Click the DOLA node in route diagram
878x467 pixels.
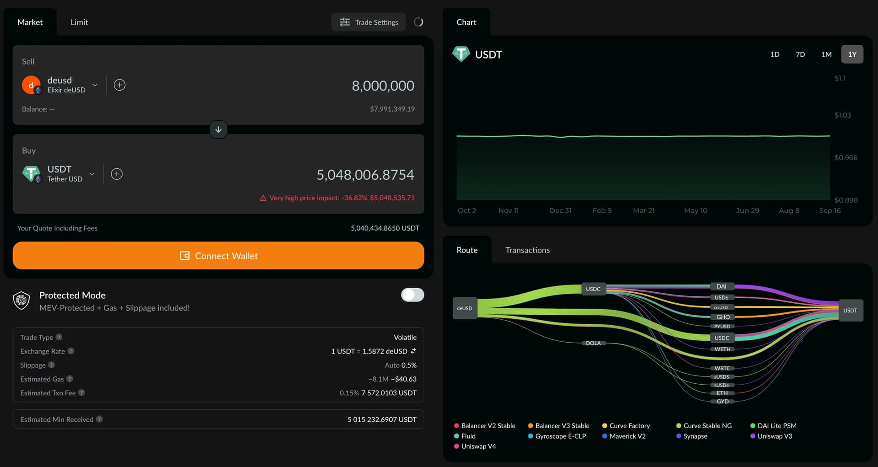[x=594, y=343]
